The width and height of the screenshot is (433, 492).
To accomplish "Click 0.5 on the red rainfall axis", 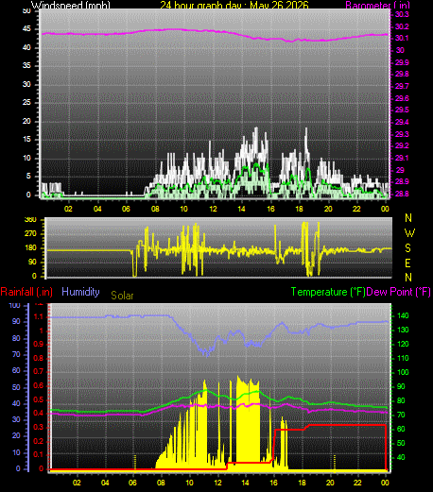I will pos(39,400).
